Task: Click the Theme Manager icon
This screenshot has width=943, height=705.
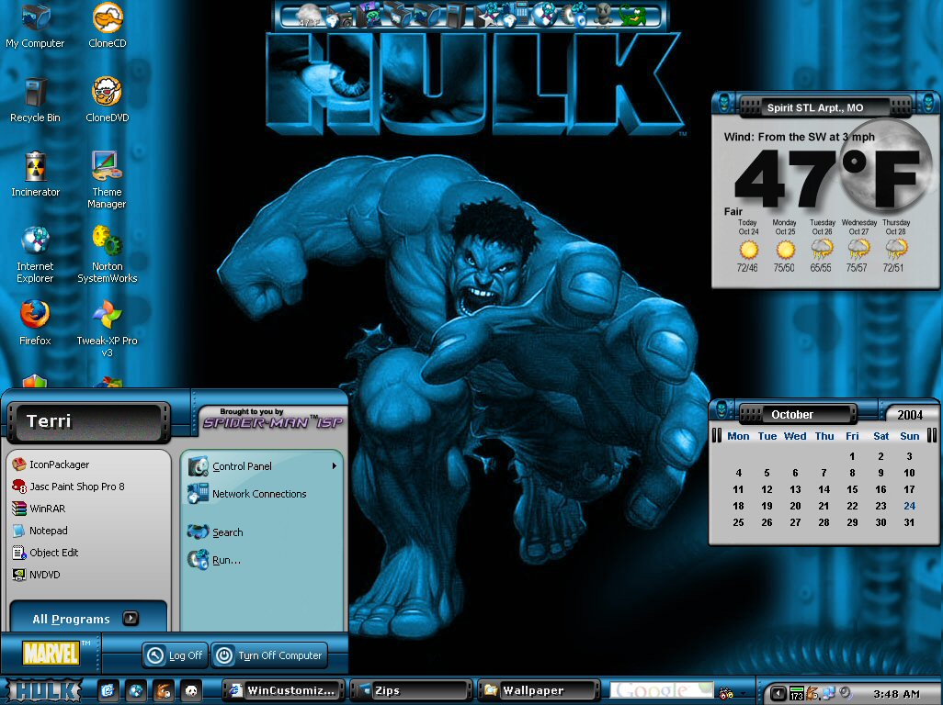Action: click(107, 179)
